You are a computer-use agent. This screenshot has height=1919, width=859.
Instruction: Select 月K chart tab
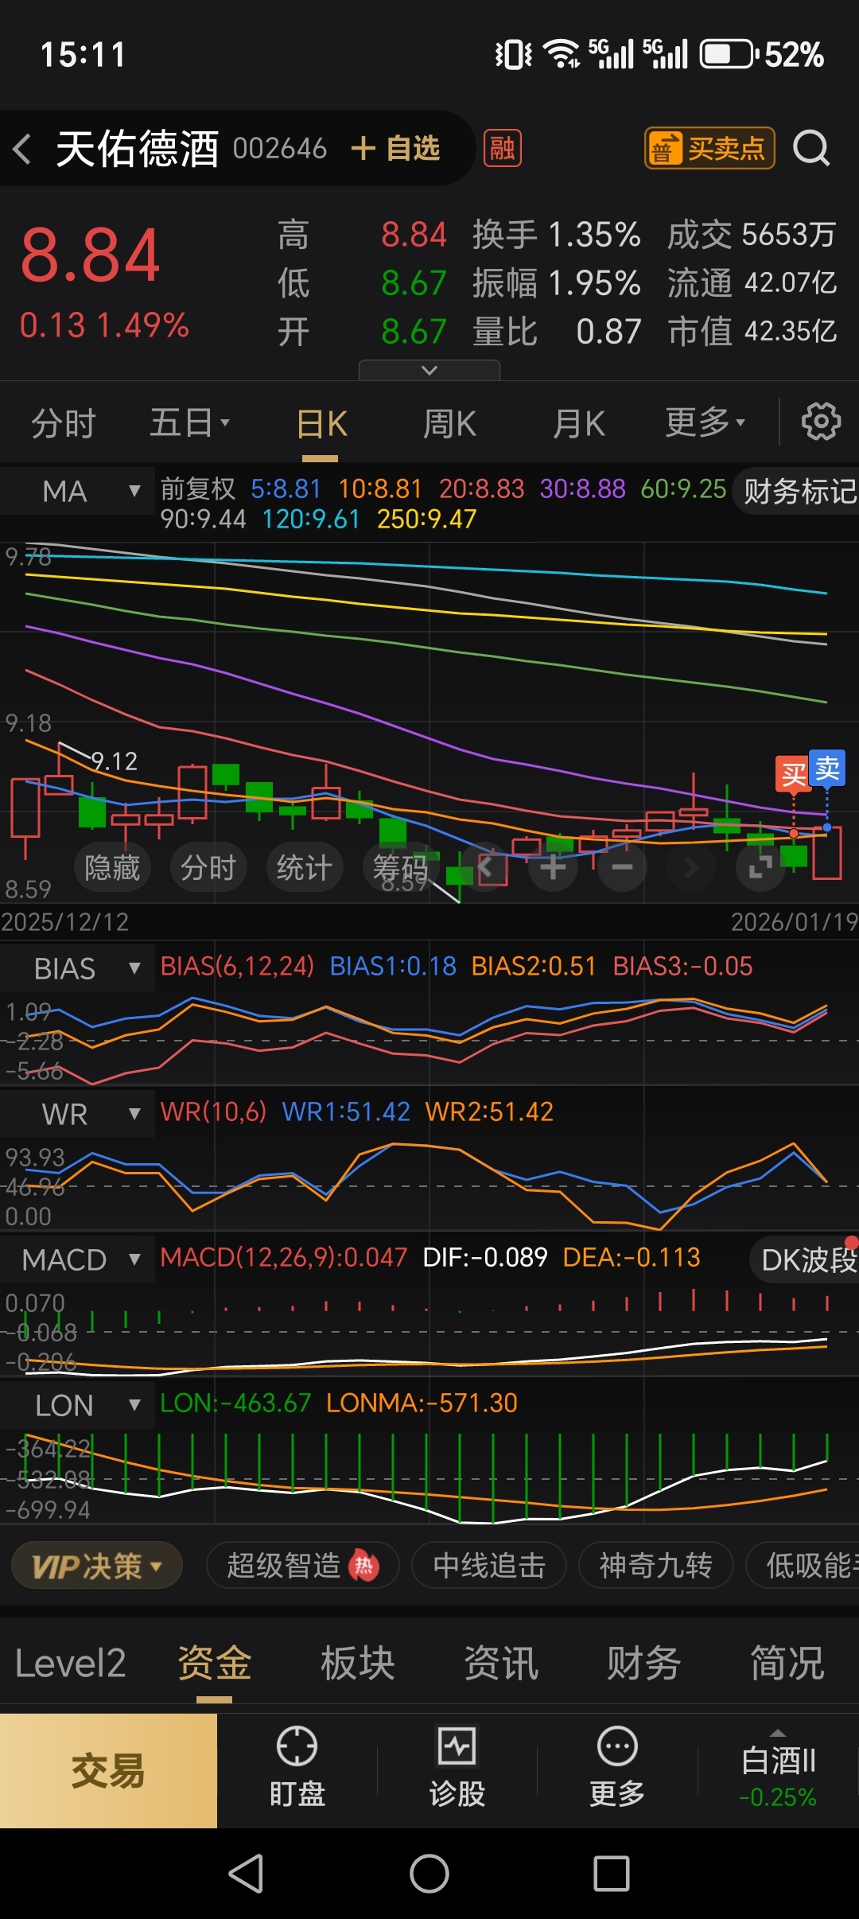click(x=579, y=423)
